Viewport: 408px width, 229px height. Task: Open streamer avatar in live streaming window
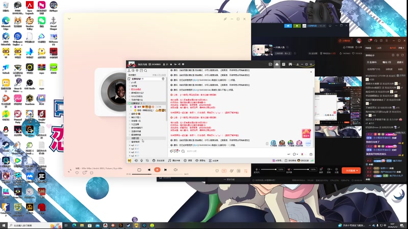[359, 41]
